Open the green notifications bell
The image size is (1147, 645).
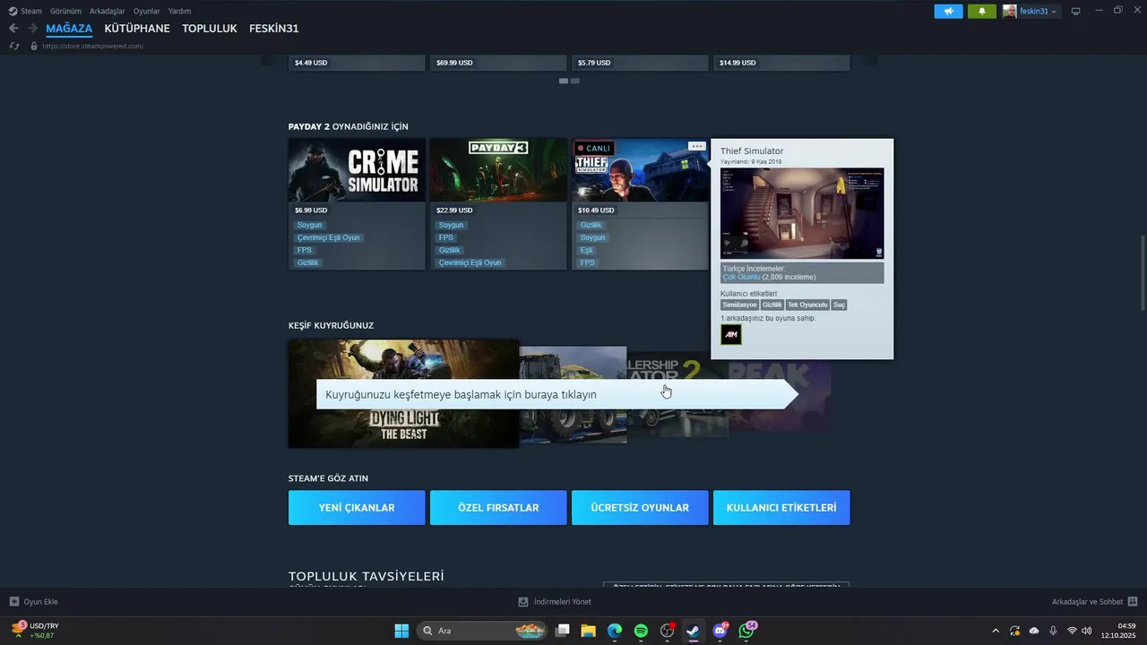coord(982,11)
